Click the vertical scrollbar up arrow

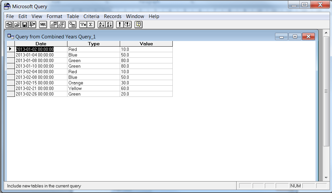[x=326, y=33]
